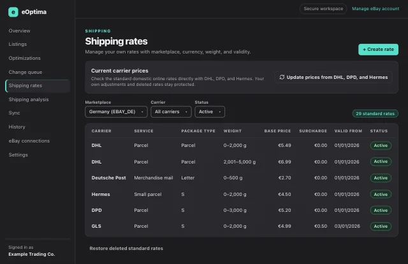
Task: Open the Overview page
Action: pos(19,31)
